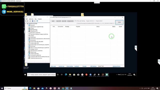Screen dimensions: 160x90
Task: Expand the Системные устройства category
Action: 27,55
